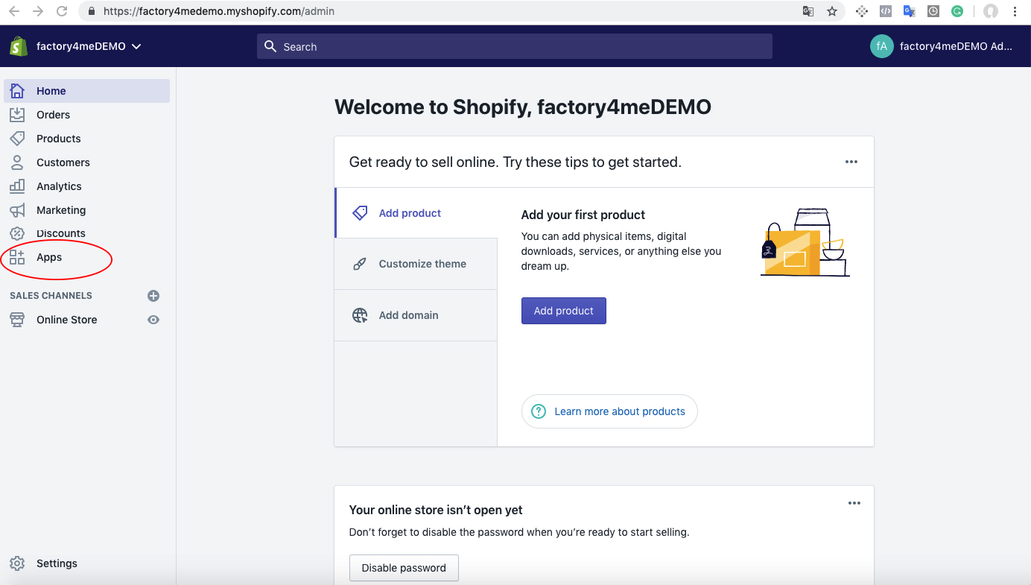Screen dimensions: 1031x585
Task: Click the Orders inbox icon
Action: (x=17, y=115)
